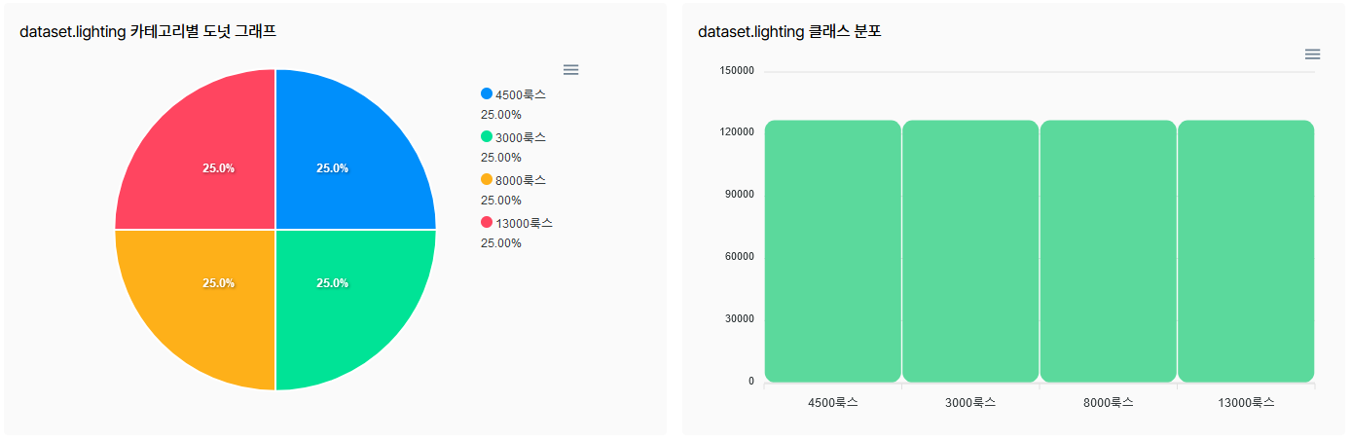
Task: Click the 4500룩스 legend text label
Action: pyautogui.click(x=521, y=94)
